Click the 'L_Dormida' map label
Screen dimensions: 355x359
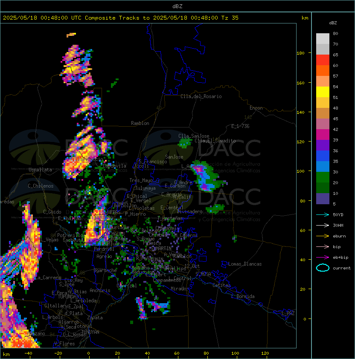[243, 296]
